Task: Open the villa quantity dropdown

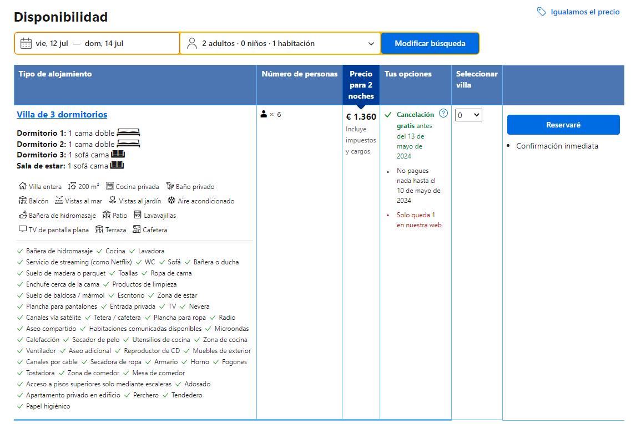Action: pos(468,115)
